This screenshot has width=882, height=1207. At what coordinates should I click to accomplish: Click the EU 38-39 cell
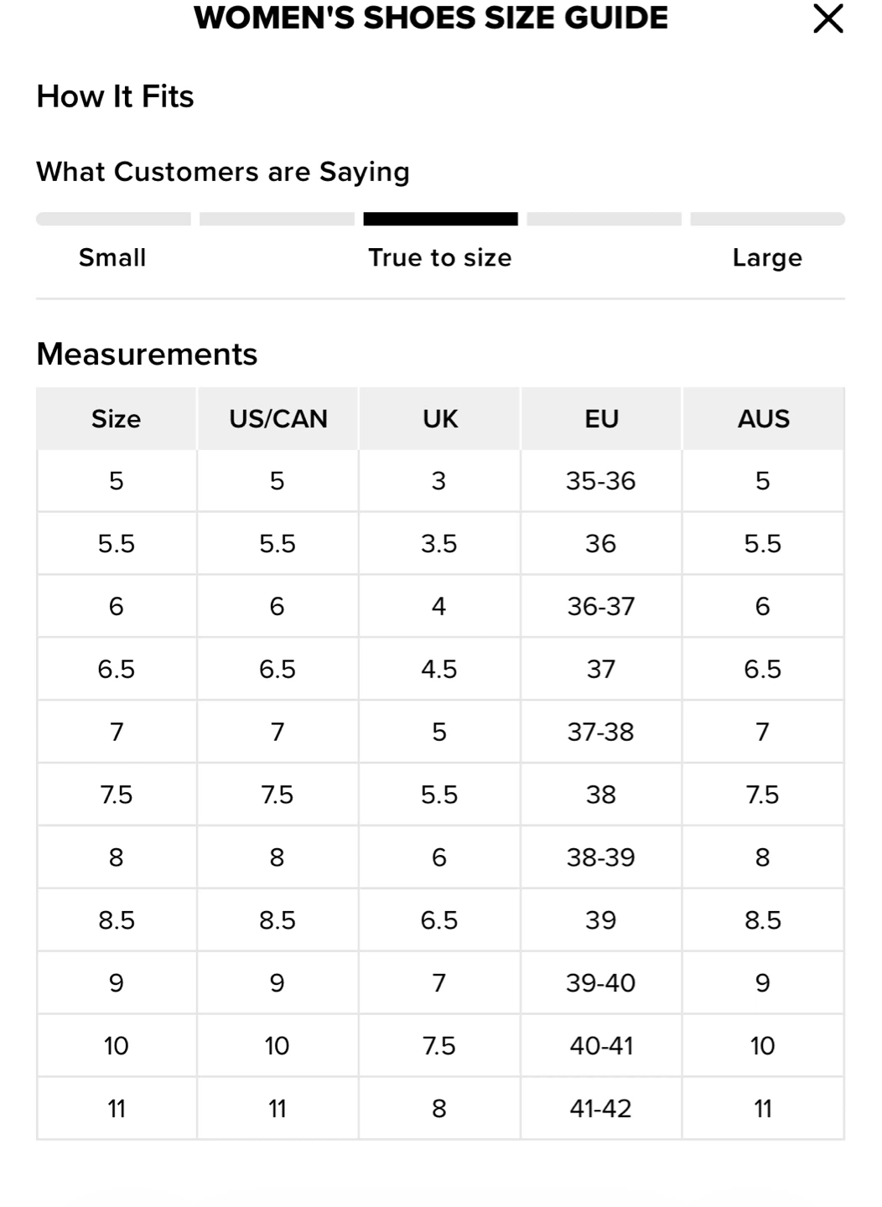pyautogui.click(x=601, y=857)
